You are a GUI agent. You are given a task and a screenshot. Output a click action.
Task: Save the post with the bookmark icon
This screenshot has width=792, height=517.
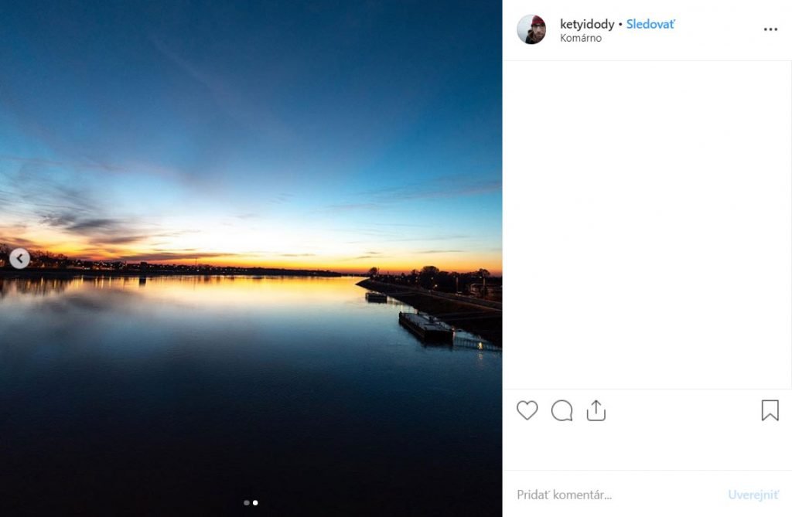pos(770,410)
